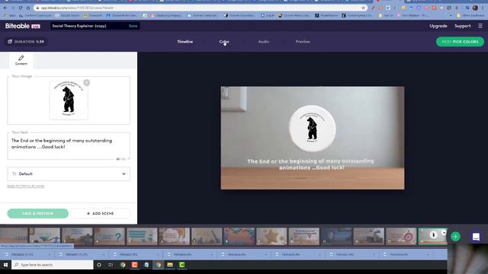The image size is (488, 274).
Task: Click the Cortana circle on taskbar
Action: pyautogui.click(x=99, y=265)
